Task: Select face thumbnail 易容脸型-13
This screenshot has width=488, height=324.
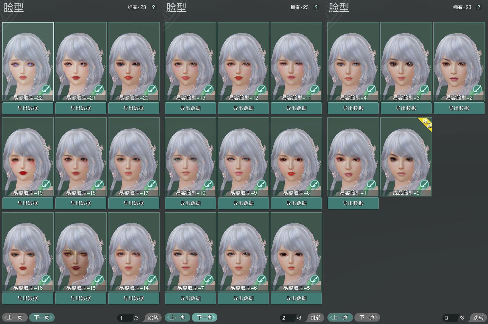Action: (191, 62)
